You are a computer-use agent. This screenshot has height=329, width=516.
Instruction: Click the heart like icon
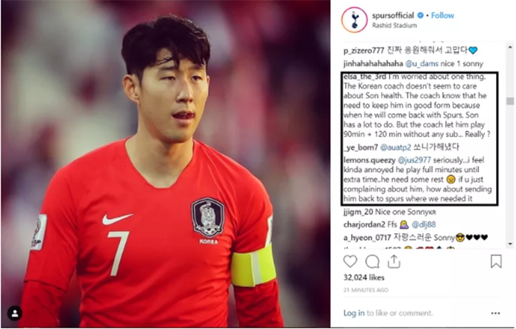click(x=350, y=261)
